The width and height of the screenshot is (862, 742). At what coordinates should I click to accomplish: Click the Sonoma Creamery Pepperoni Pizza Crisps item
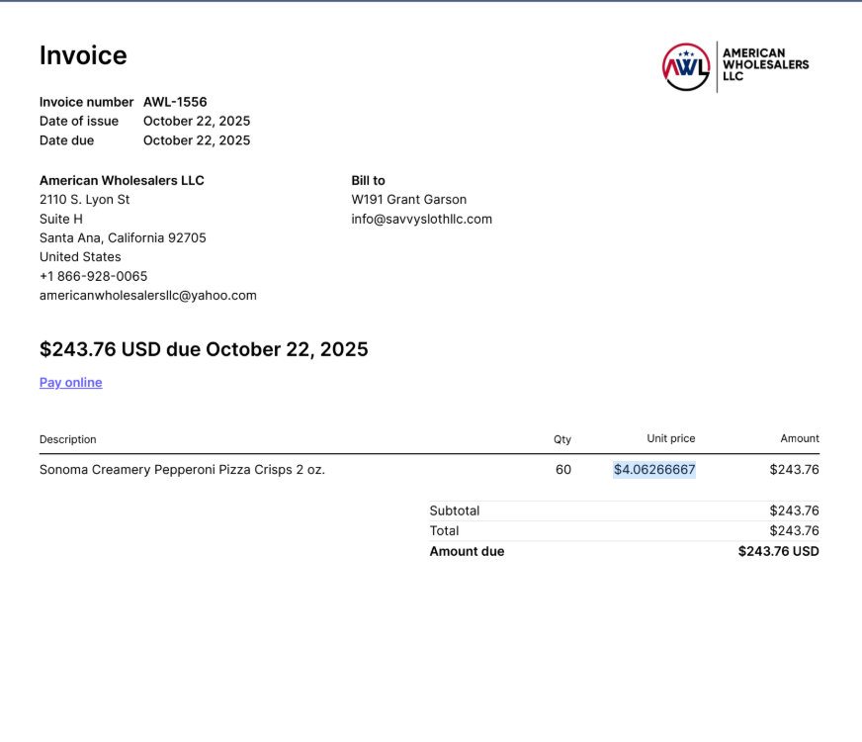[182, 470]
